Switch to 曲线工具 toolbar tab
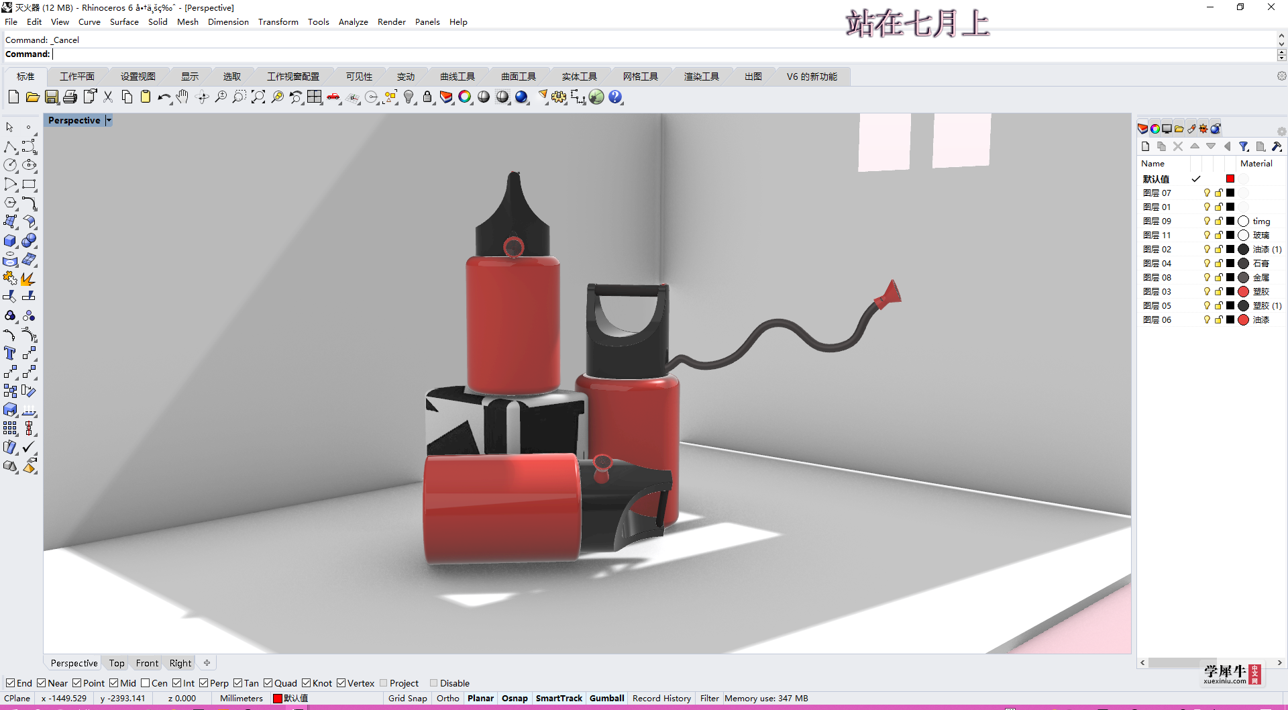The image size is (1288, 710). 458,77
